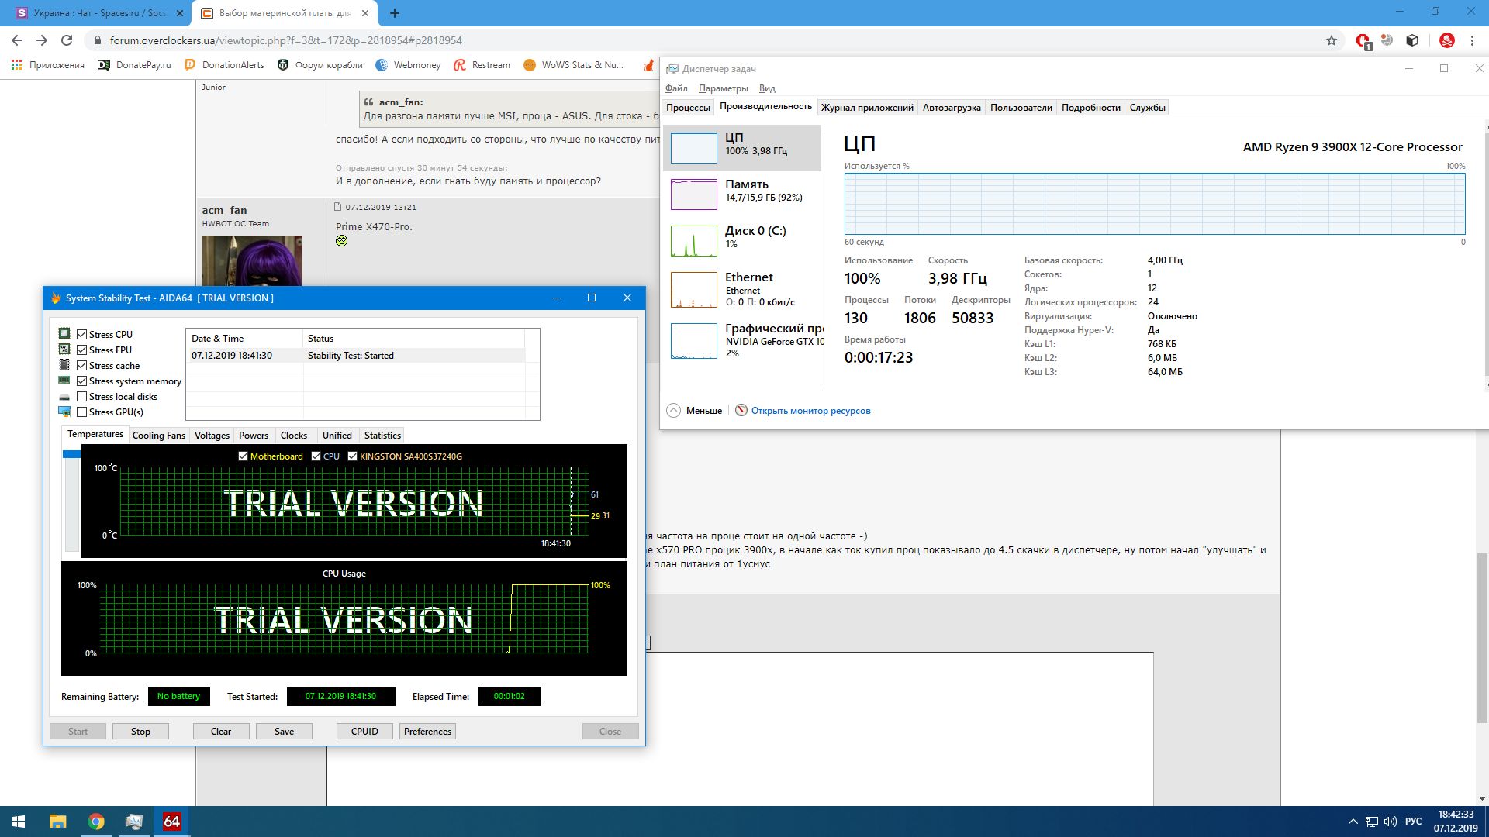Image resolution: width=1489 pixels, height=837 pixels.
Task: Change input language from РУС
Action: [x=1414, y=821]
